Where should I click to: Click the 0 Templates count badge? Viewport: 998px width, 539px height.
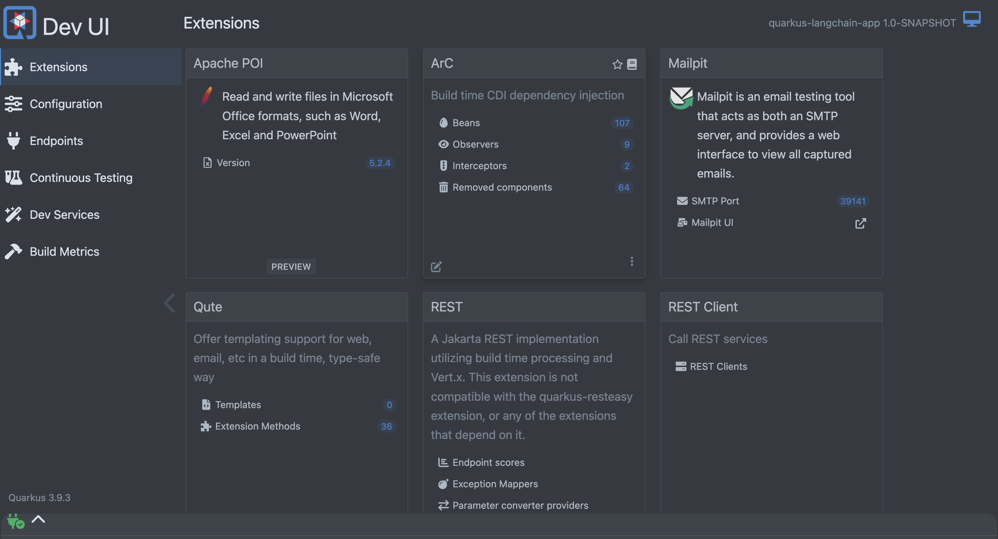pos(389,405)
